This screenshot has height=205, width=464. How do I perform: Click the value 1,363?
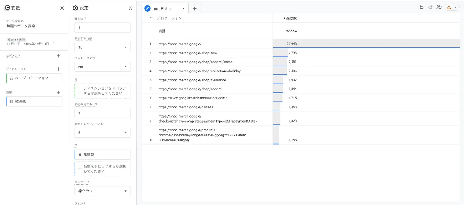point(293,107)
